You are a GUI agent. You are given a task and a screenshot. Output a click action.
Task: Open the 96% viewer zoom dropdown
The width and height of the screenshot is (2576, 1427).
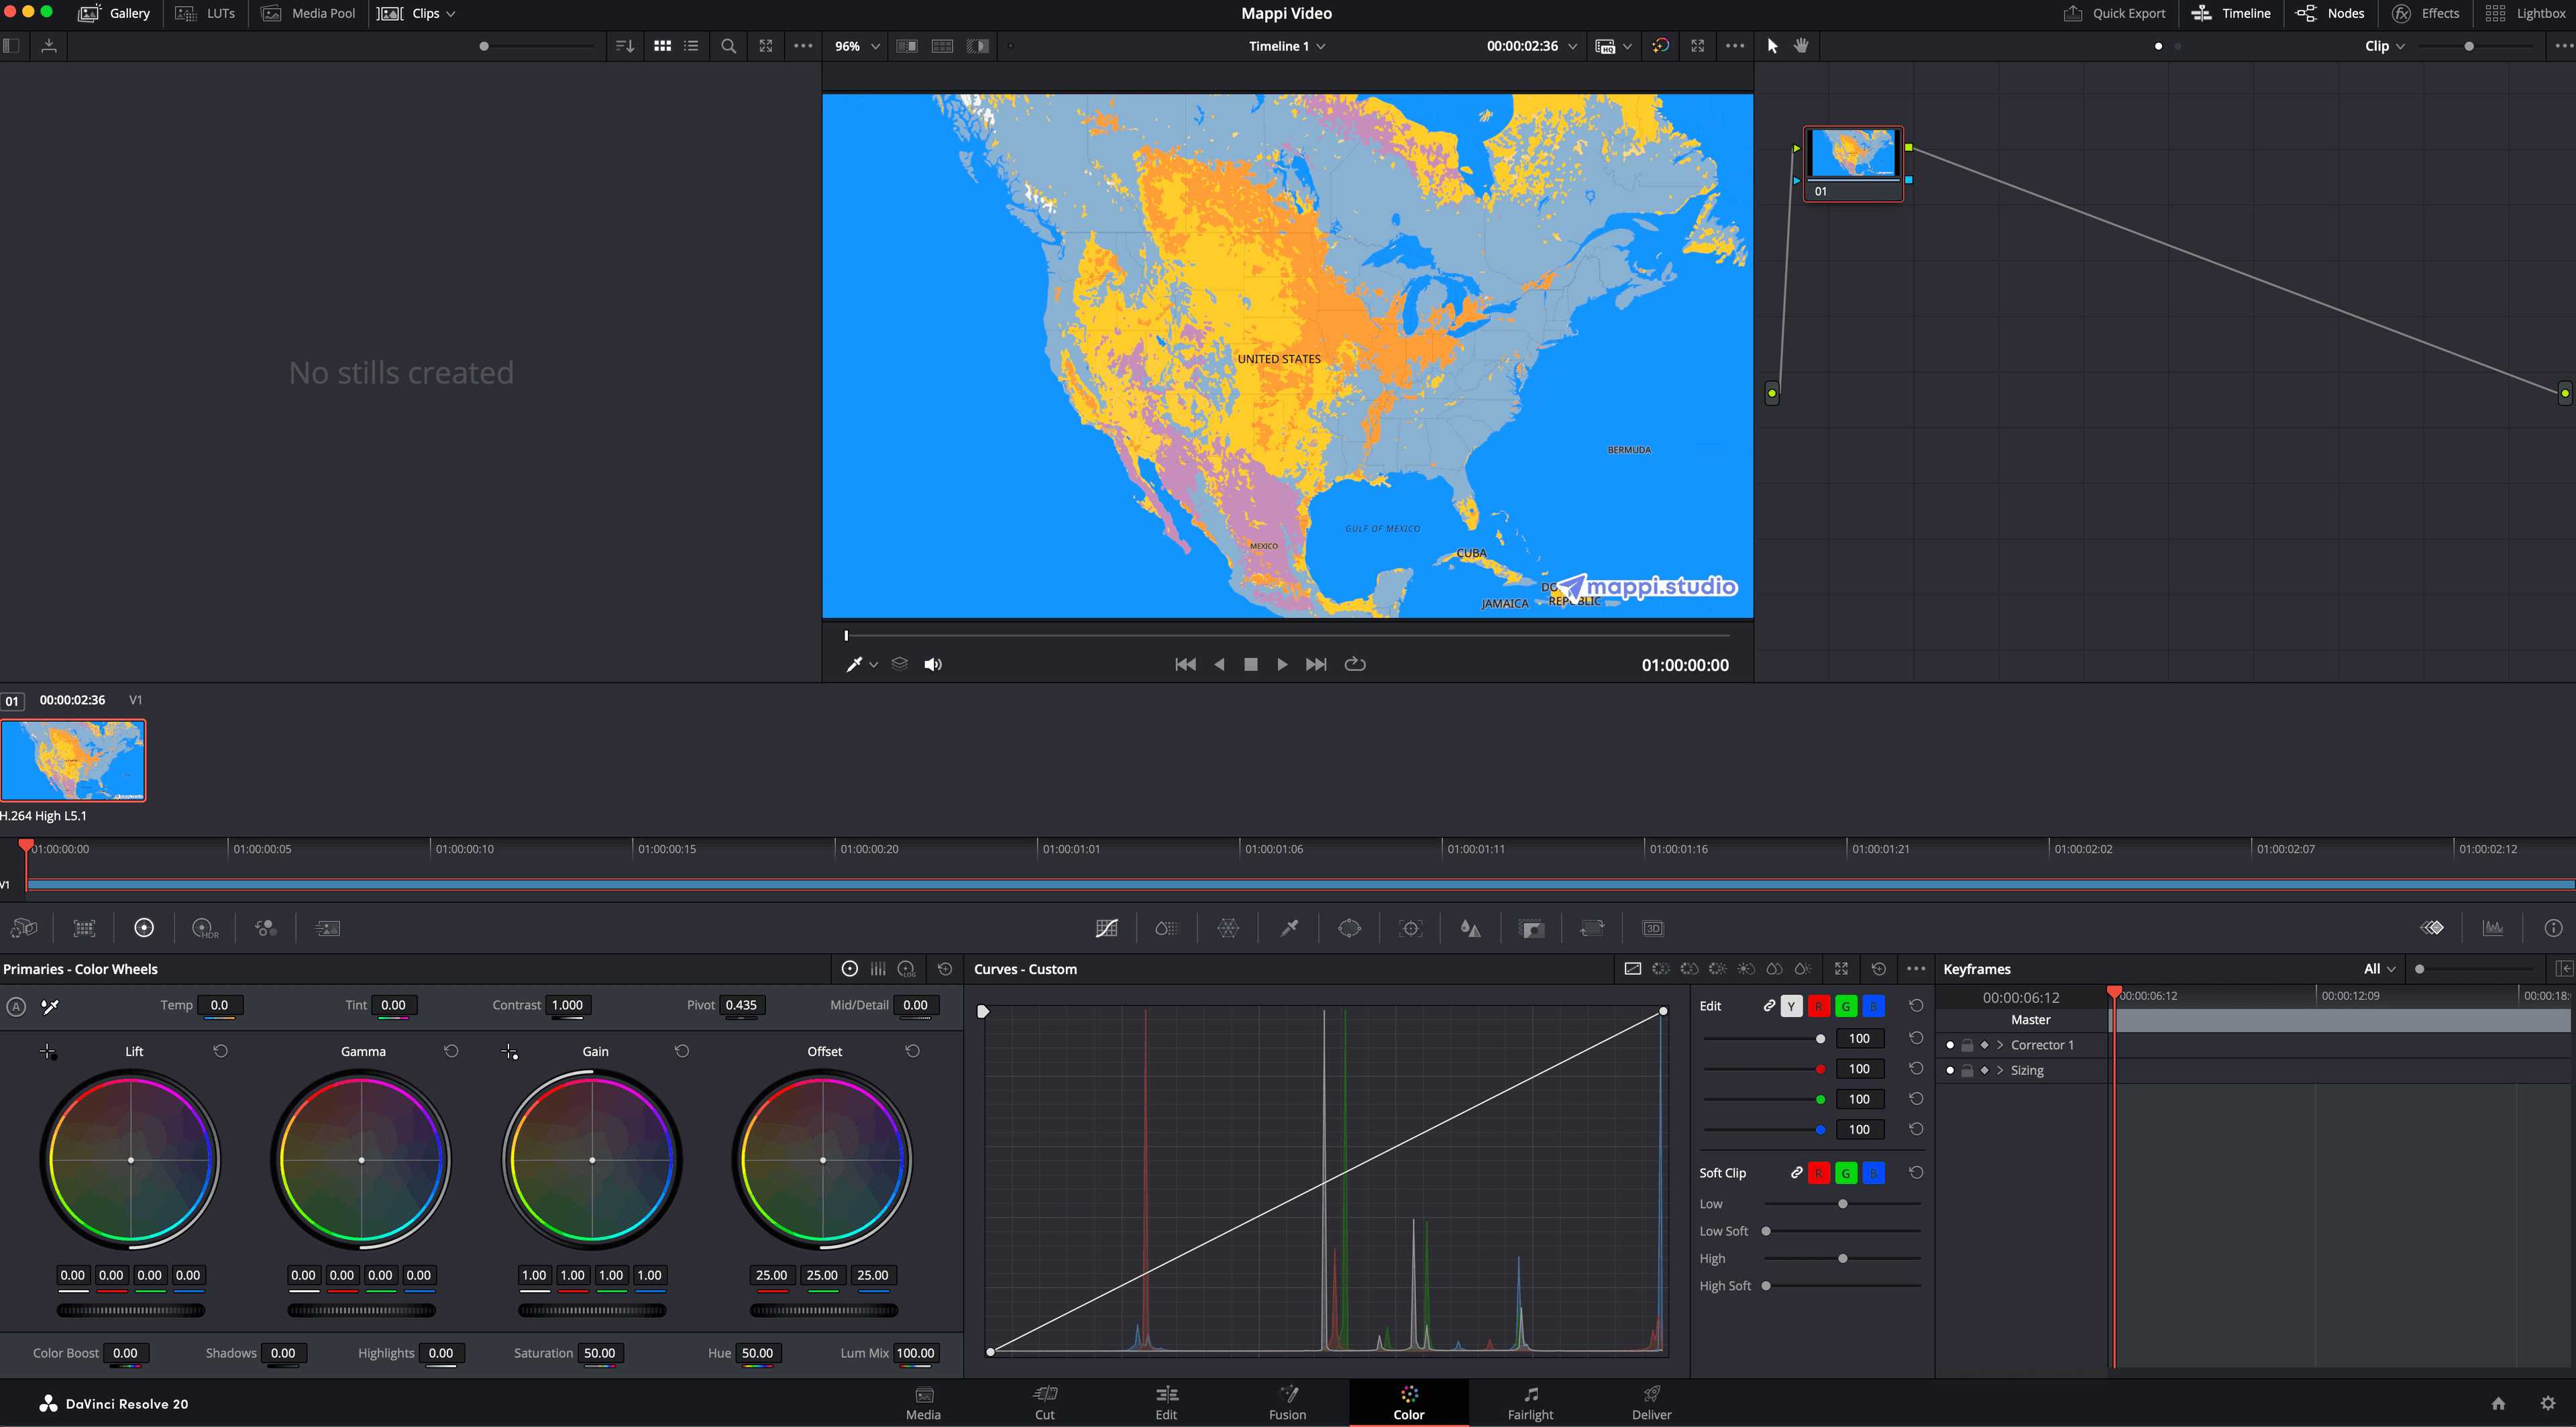[875, 46]
